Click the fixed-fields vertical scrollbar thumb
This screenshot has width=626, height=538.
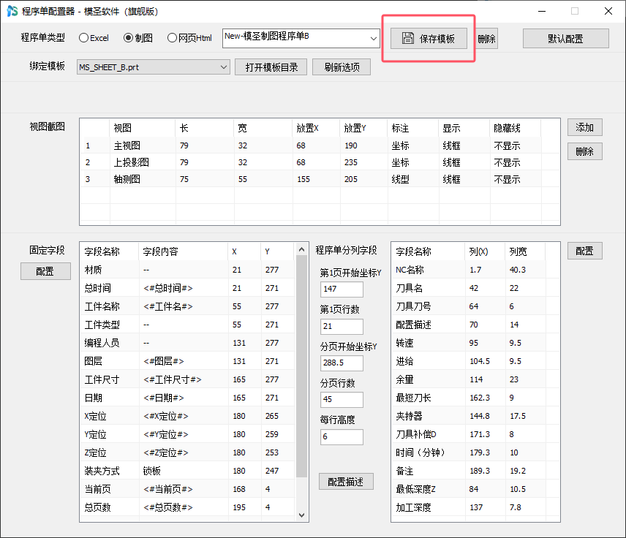coord(302,366)
